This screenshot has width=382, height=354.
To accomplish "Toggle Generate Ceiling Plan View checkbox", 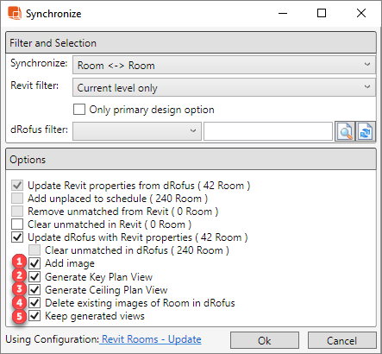I will point(34,289).
